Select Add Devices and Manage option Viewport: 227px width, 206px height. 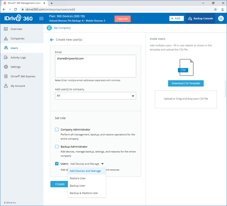87,171
